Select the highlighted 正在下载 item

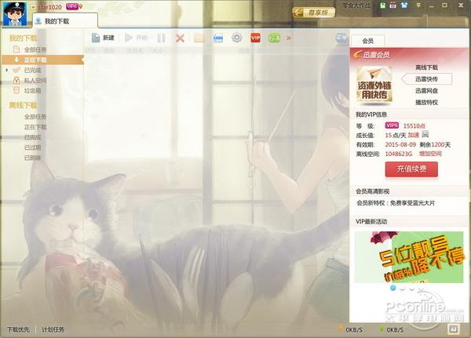(42, 60)
